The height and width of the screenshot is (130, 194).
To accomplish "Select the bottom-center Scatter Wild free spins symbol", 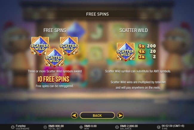I will 54,58.
